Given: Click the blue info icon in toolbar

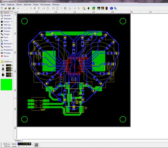Looking at the screenshot, I should click(x=111, y=8).
